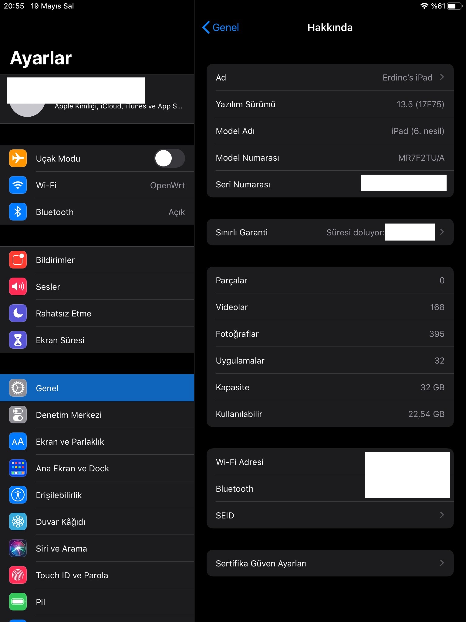The image size is (466, 622).
Task: Tap the Rahatsız Etme moon icon
Action: pyautogui.click(x=18, y=313)
